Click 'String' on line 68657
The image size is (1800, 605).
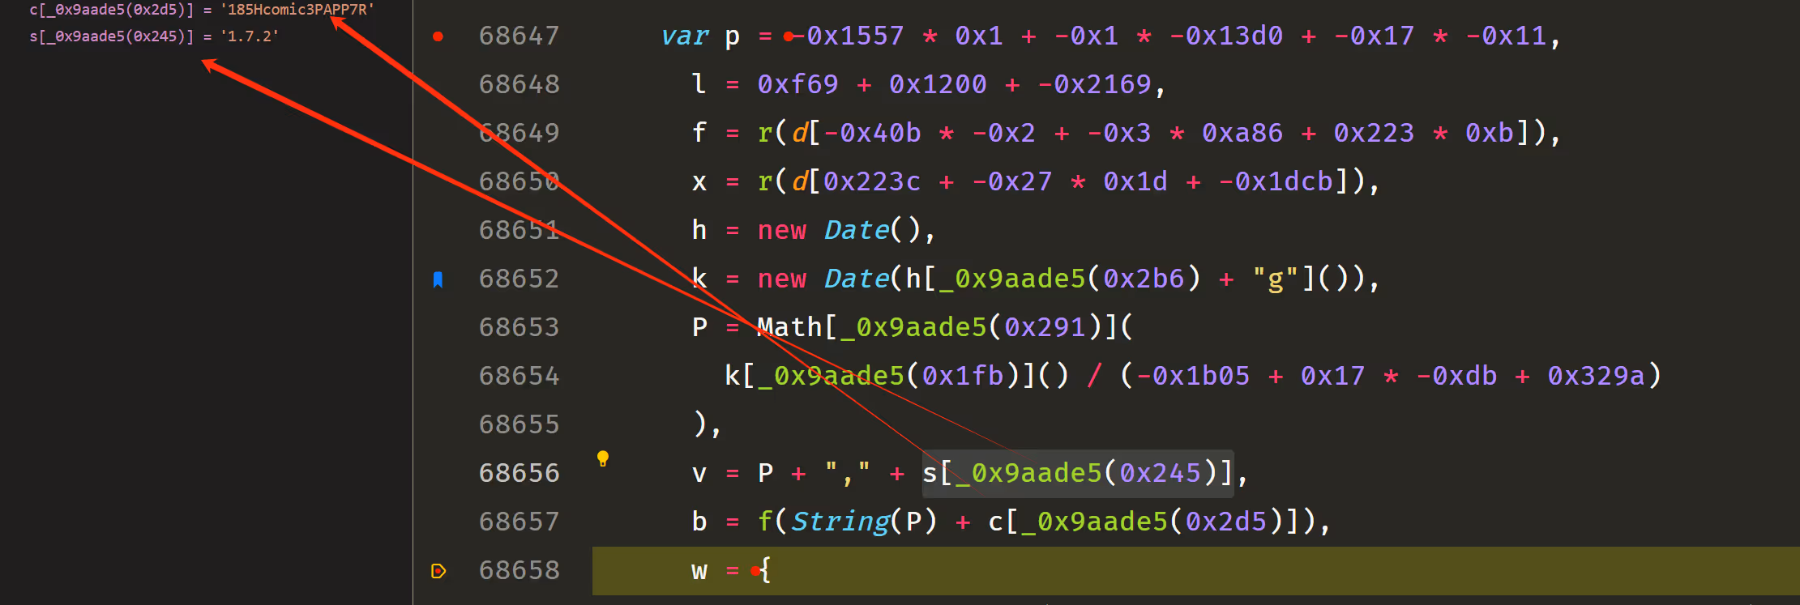point(840,522)
